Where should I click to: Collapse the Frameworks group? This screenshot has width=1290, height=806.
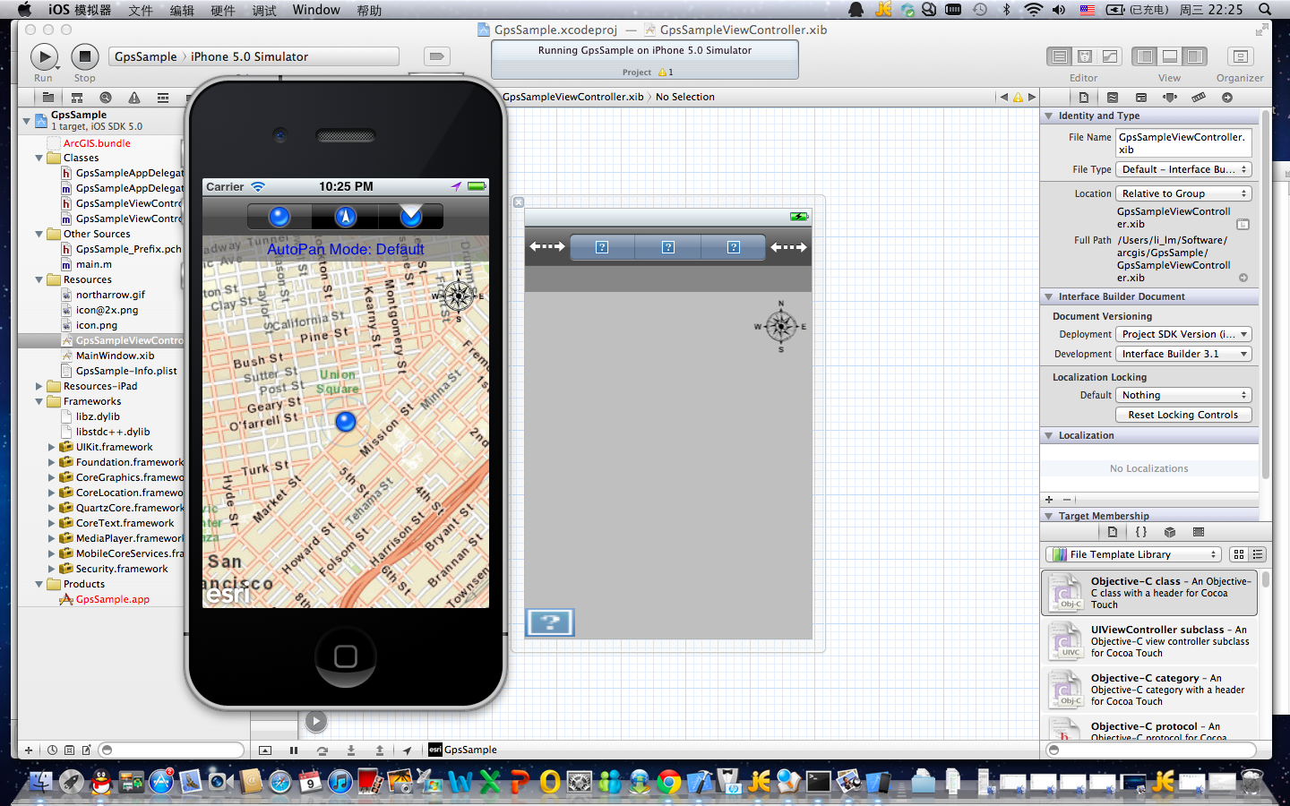[39, 402]
